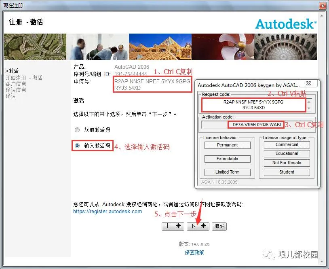Screen dimensions: 329x269
Task: Click the people meeting banner image
Action: [x=97, y=47]
